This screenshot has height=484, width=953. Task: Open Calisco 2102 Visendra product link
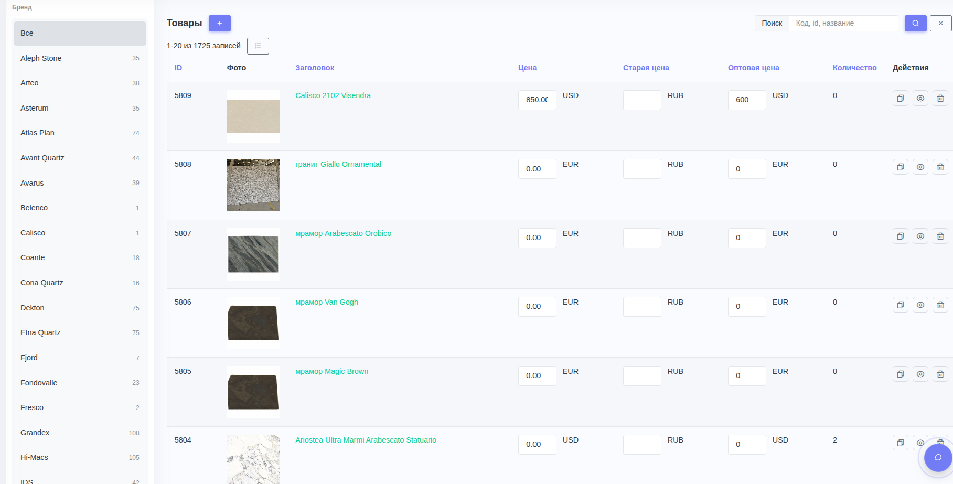point(333,95)
